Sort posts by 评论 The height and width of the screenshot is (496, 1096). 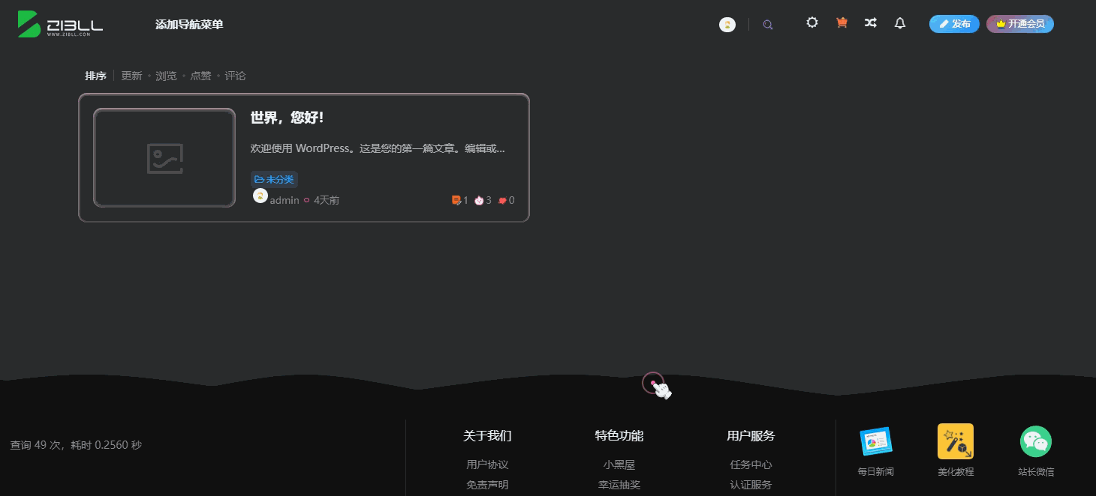(x=235, y=76)
